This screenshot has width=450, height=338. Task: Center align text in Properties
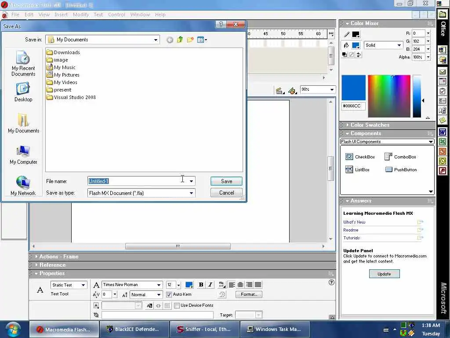tap(240, 285)
